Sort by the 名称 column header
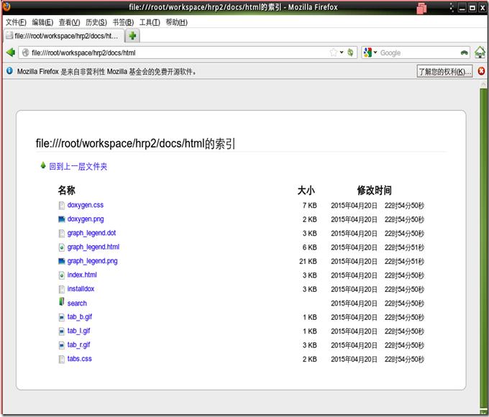This screenshot has height=417, width=489. point(66,191)
